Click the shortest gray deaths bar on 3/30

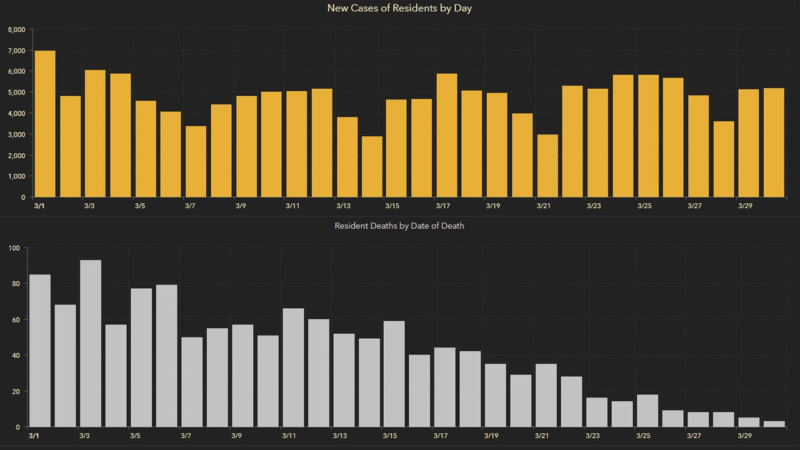tap(774, 424)
